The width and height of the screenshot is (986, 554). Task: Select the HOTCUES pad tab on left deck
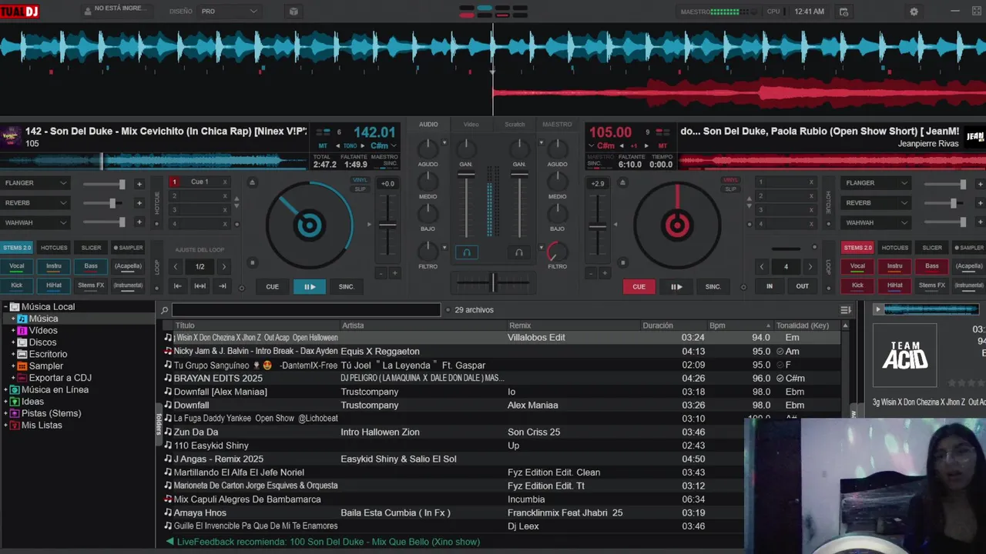pyautogui.click(x=54, y=248)
